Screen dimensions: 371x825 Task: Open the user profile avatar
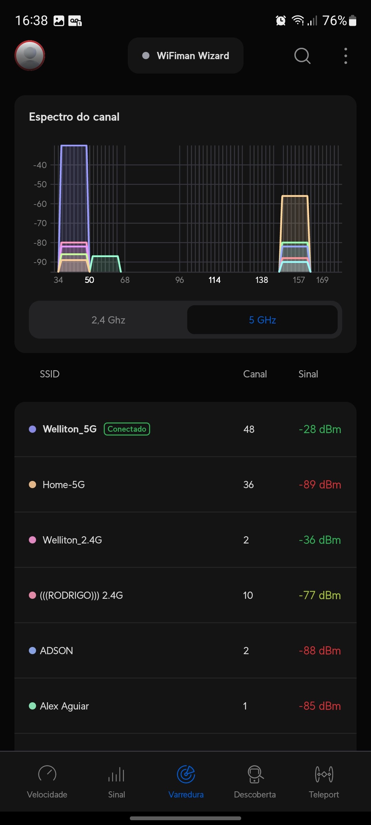point(30,56)
